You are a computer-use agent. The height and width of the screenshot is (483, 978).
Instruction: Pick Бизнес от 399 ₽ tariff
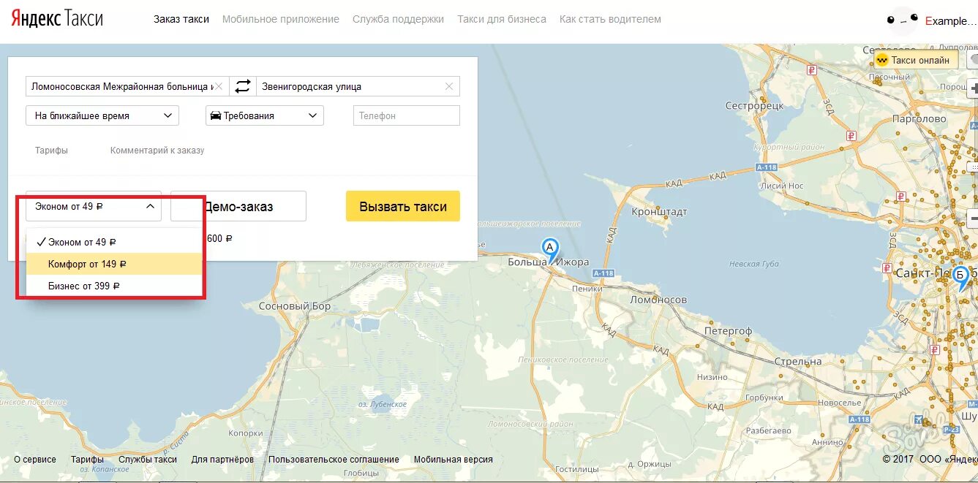pos(114,286)
